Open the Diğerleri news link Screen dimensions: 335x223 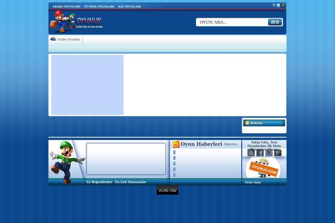tap(232, 144)
